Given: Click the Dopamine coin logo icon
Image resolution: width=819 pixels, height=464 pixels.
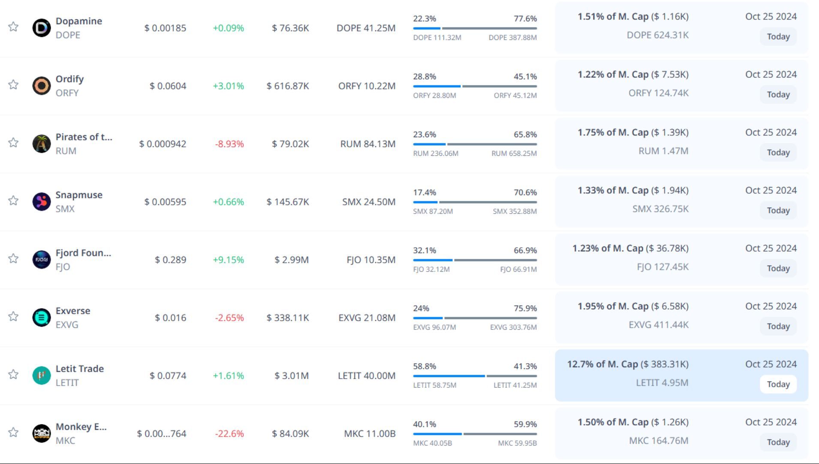Looking at the screenshot, I should (x=42, y=28).
